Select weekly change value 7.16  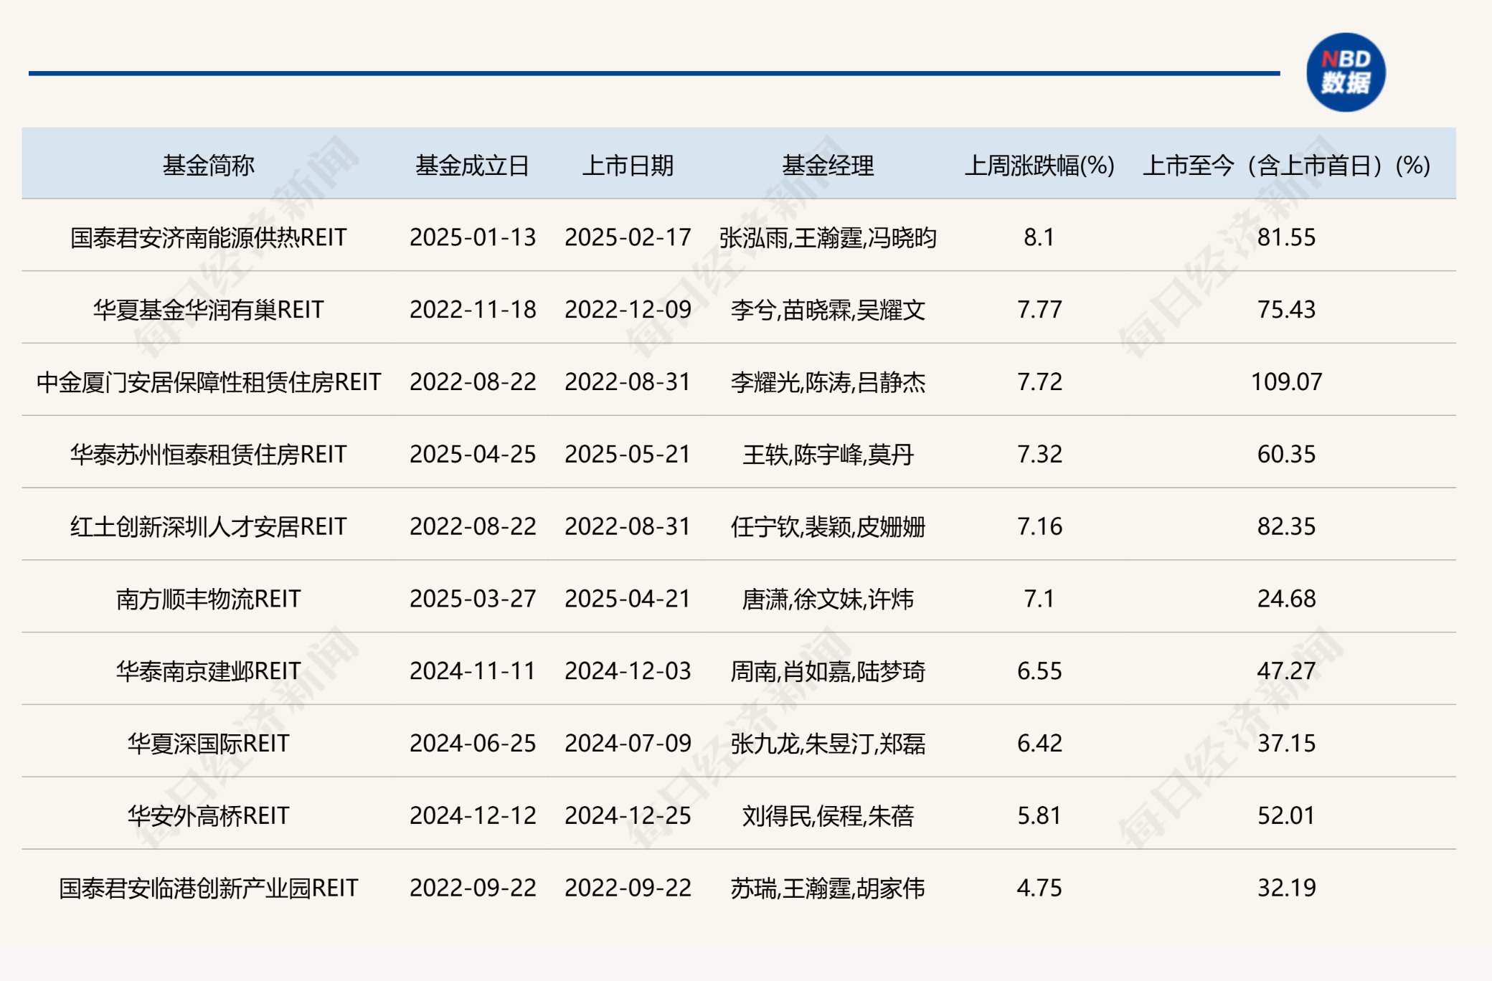pos(1039,527)
